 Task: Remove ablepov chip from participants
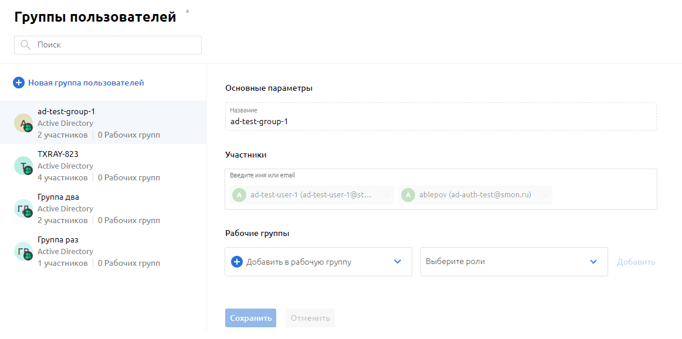click(545, 195)
